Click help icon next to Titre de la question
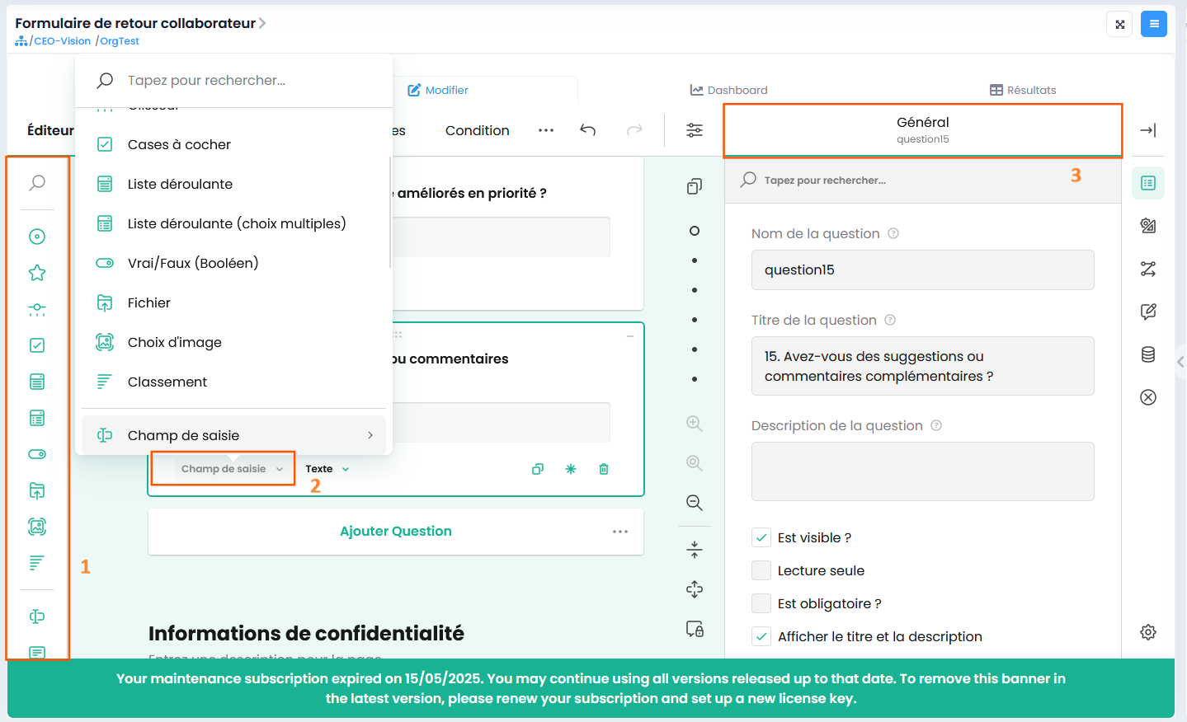The image size is (1187, 722). click(890, 320)
